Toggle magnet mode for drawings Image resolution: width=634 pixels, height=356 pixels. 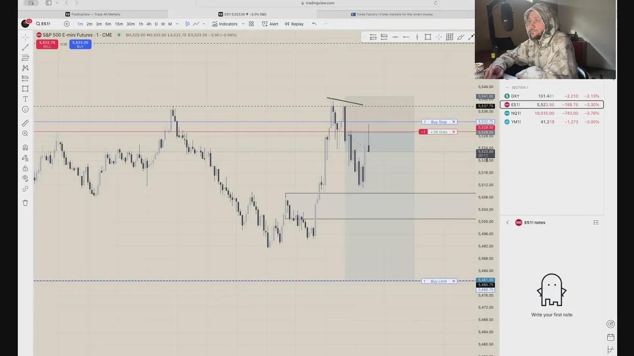click(25, 147)
